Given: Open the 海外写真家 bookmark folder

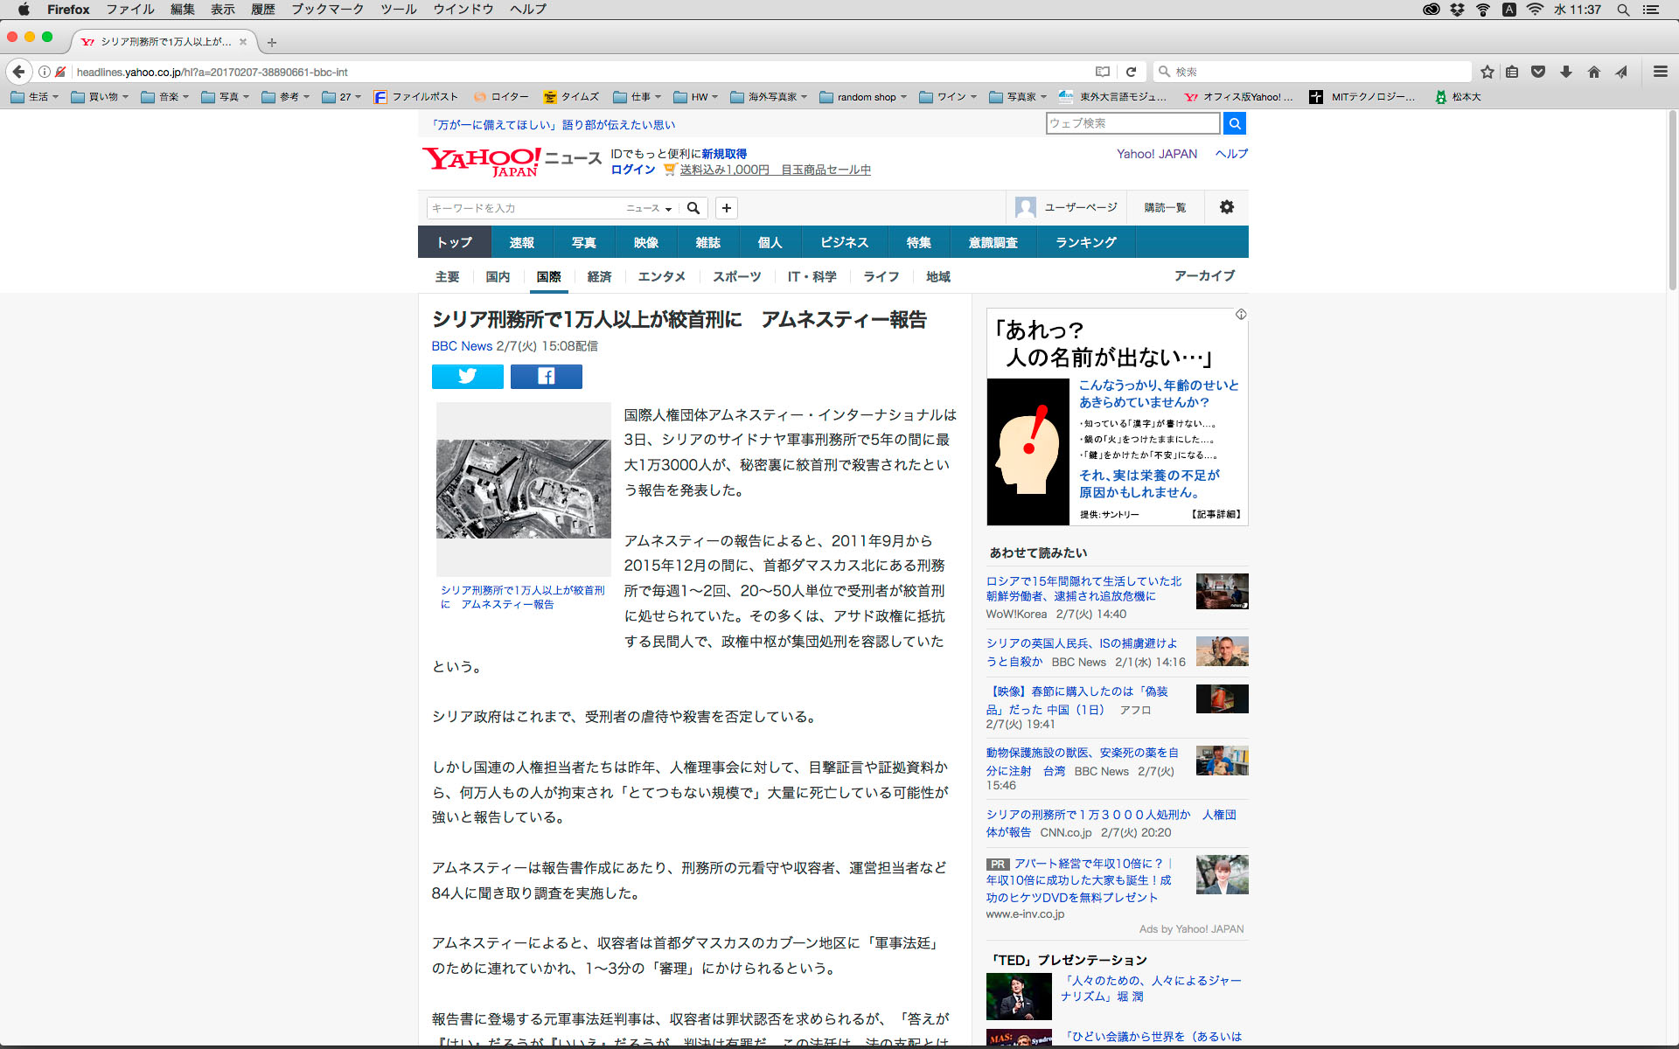Looking at the screenshot, I should click(770, 97).
